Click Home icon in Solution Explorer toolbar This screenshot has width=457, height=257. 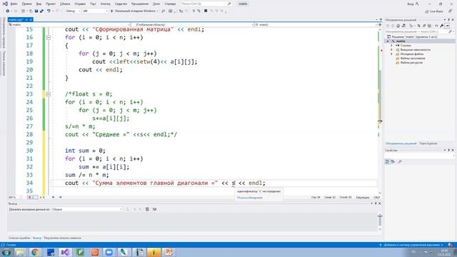[398, 26]
